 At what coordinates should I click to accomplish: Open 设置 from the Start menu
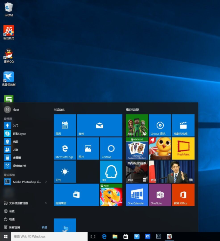click(x=11, y=211)
